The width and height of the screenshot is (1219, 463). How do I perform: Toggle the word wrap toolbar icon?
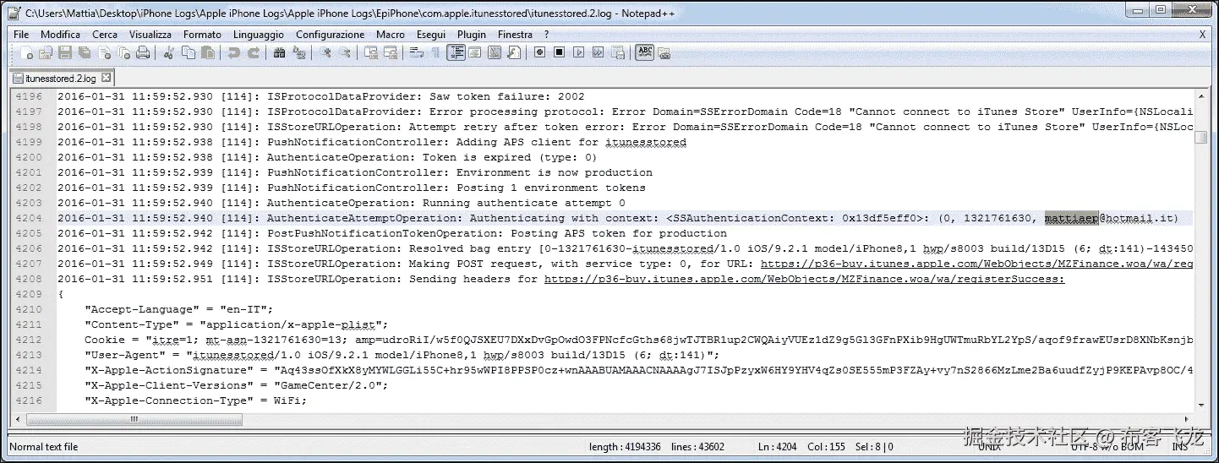416,53
